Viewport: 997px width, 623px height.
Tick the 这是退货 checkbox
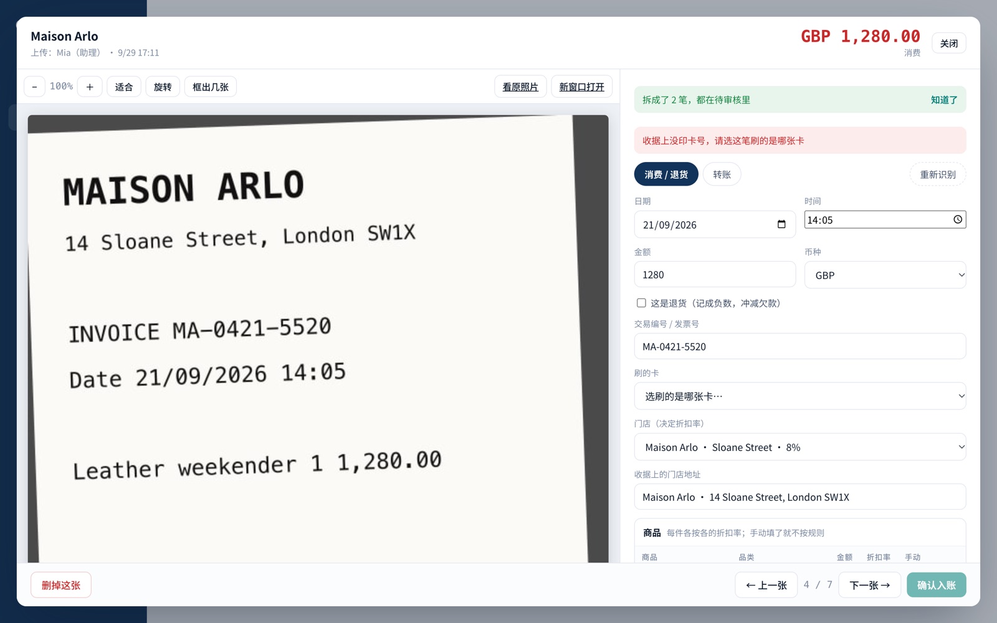(x=641, y=303)
